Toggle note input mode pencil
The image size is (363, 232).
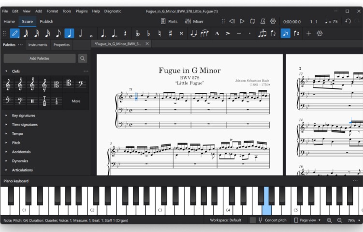pyautogui.click(x=15, y=33)
